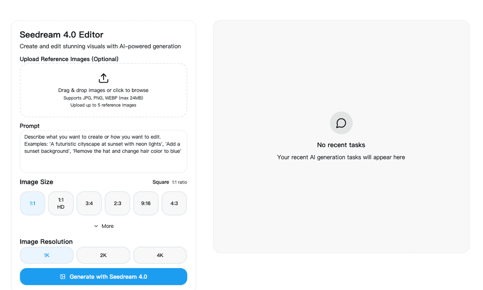Click the chat bubble icon in tasks panel
483x290 pixels.
pyautogui.click(x=341, y=123)
